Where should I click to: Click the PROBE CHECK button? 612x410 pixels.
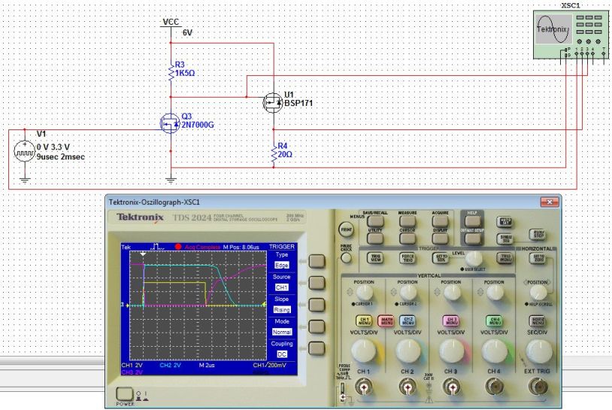point(346,258)
